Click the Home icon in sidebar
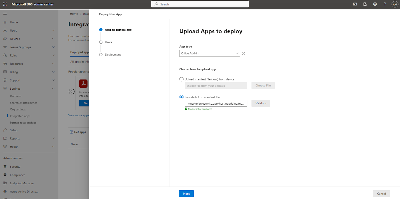 (x=5, y=22)
